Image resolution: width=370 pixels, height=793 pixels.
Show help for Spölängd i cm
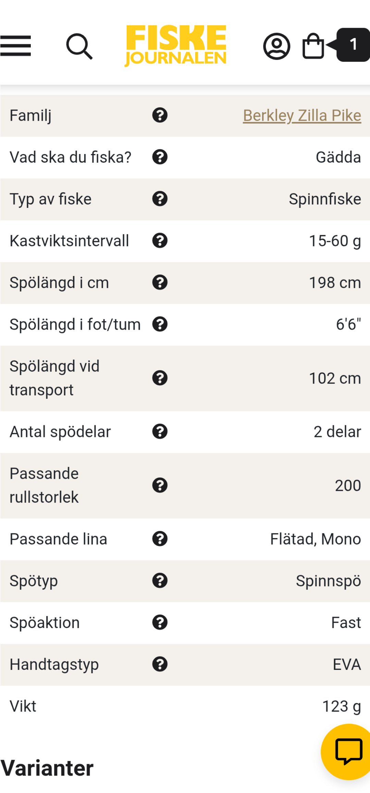(160, 283)
